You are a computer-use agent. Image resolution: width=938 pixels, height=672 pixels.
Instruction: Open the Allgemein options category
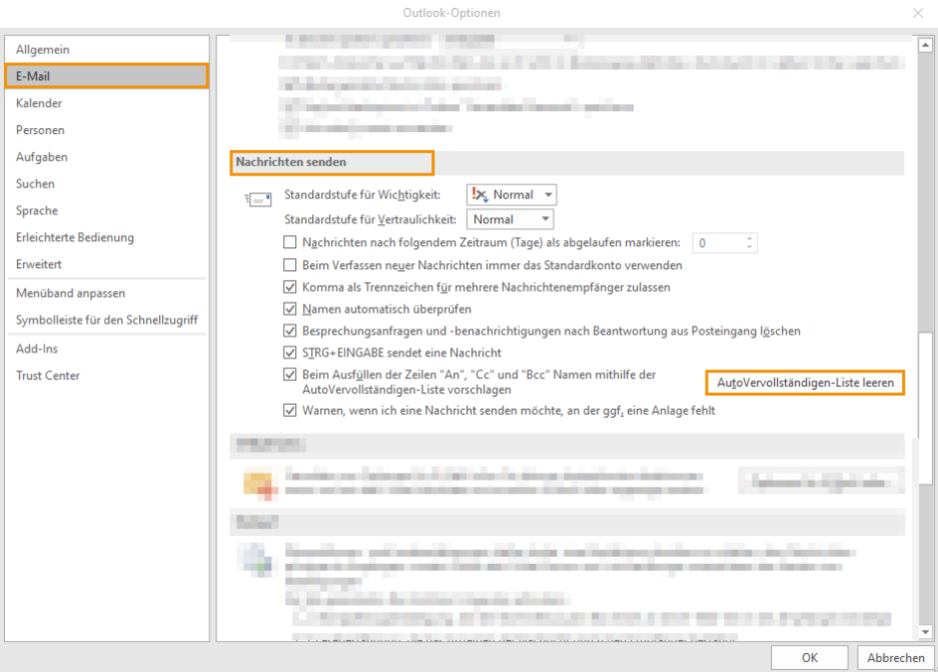pyautogui.click(x=107, y=50)
